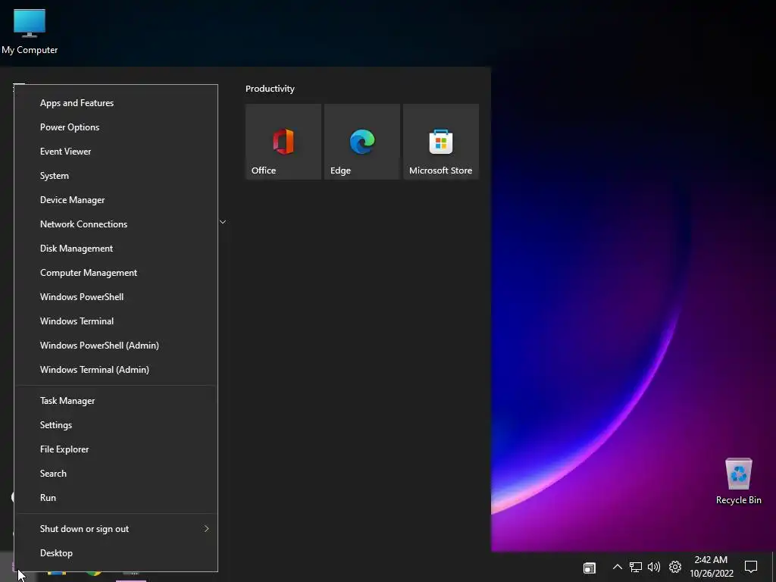Open the clock showing 2:42 AM
The image size is (776, 582).
pyautogui.click(x=711, y=567)
